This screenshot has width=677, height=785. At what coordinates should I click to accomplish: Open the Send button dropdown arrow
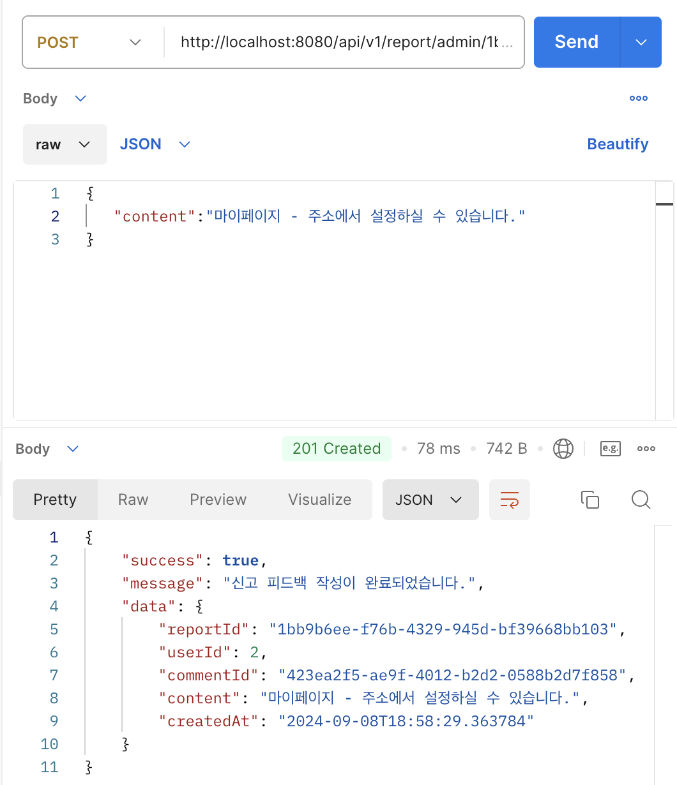pos(641,42)
